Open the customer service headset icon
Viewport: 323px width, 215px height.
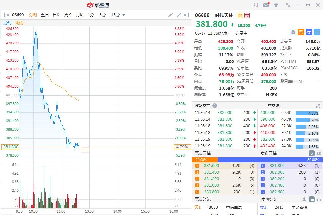tap(256, 5)
